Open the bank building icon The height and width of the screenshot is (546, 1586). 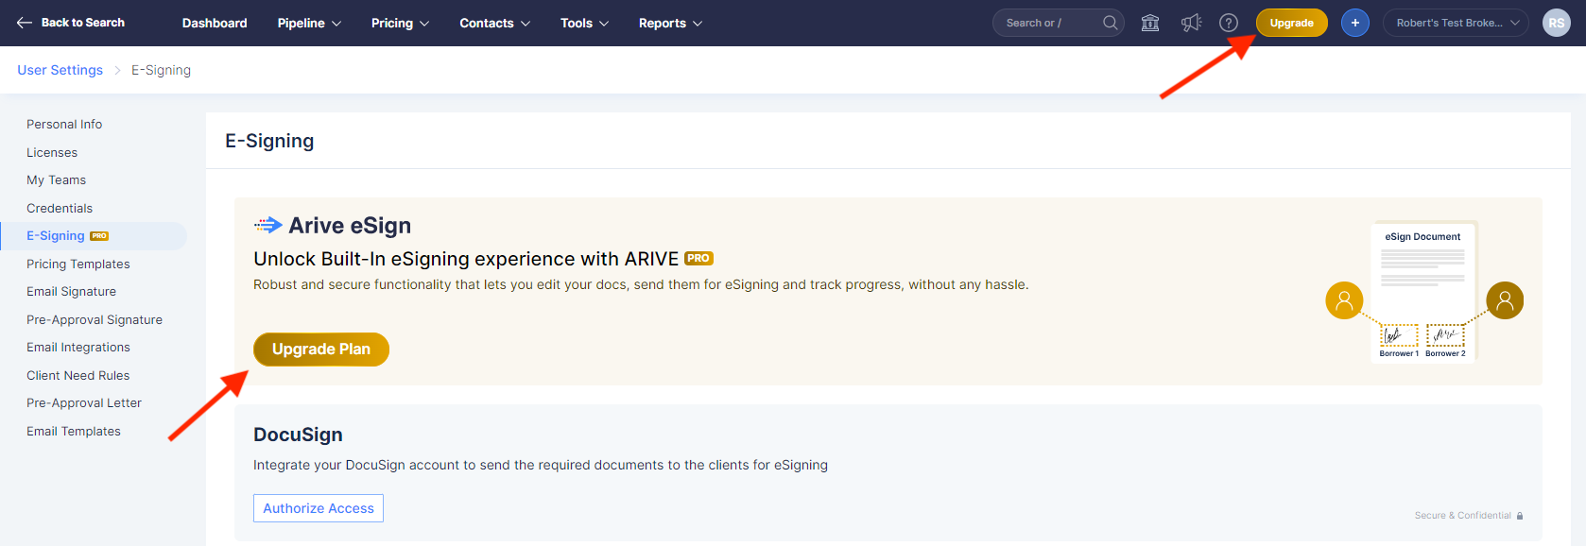click(x=1150, y=23)
